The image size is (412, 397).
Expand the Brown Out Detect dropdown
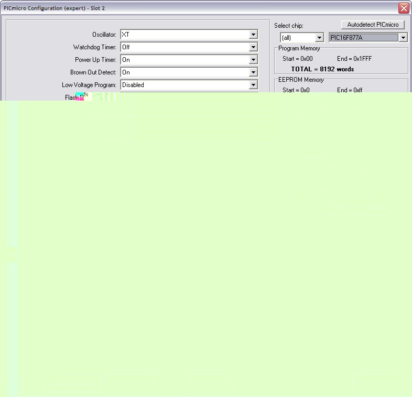(189, 72)
